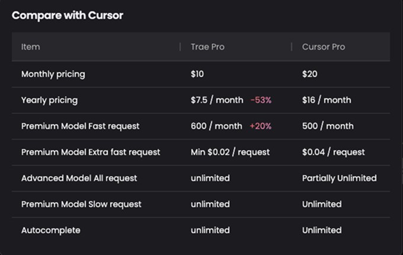Click the "$0.04 / request" cell
The height and width of the screenshot is (255, 403).
334,152
